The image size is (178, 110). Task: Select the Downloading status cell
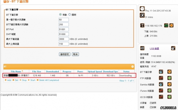pos(125,76)
